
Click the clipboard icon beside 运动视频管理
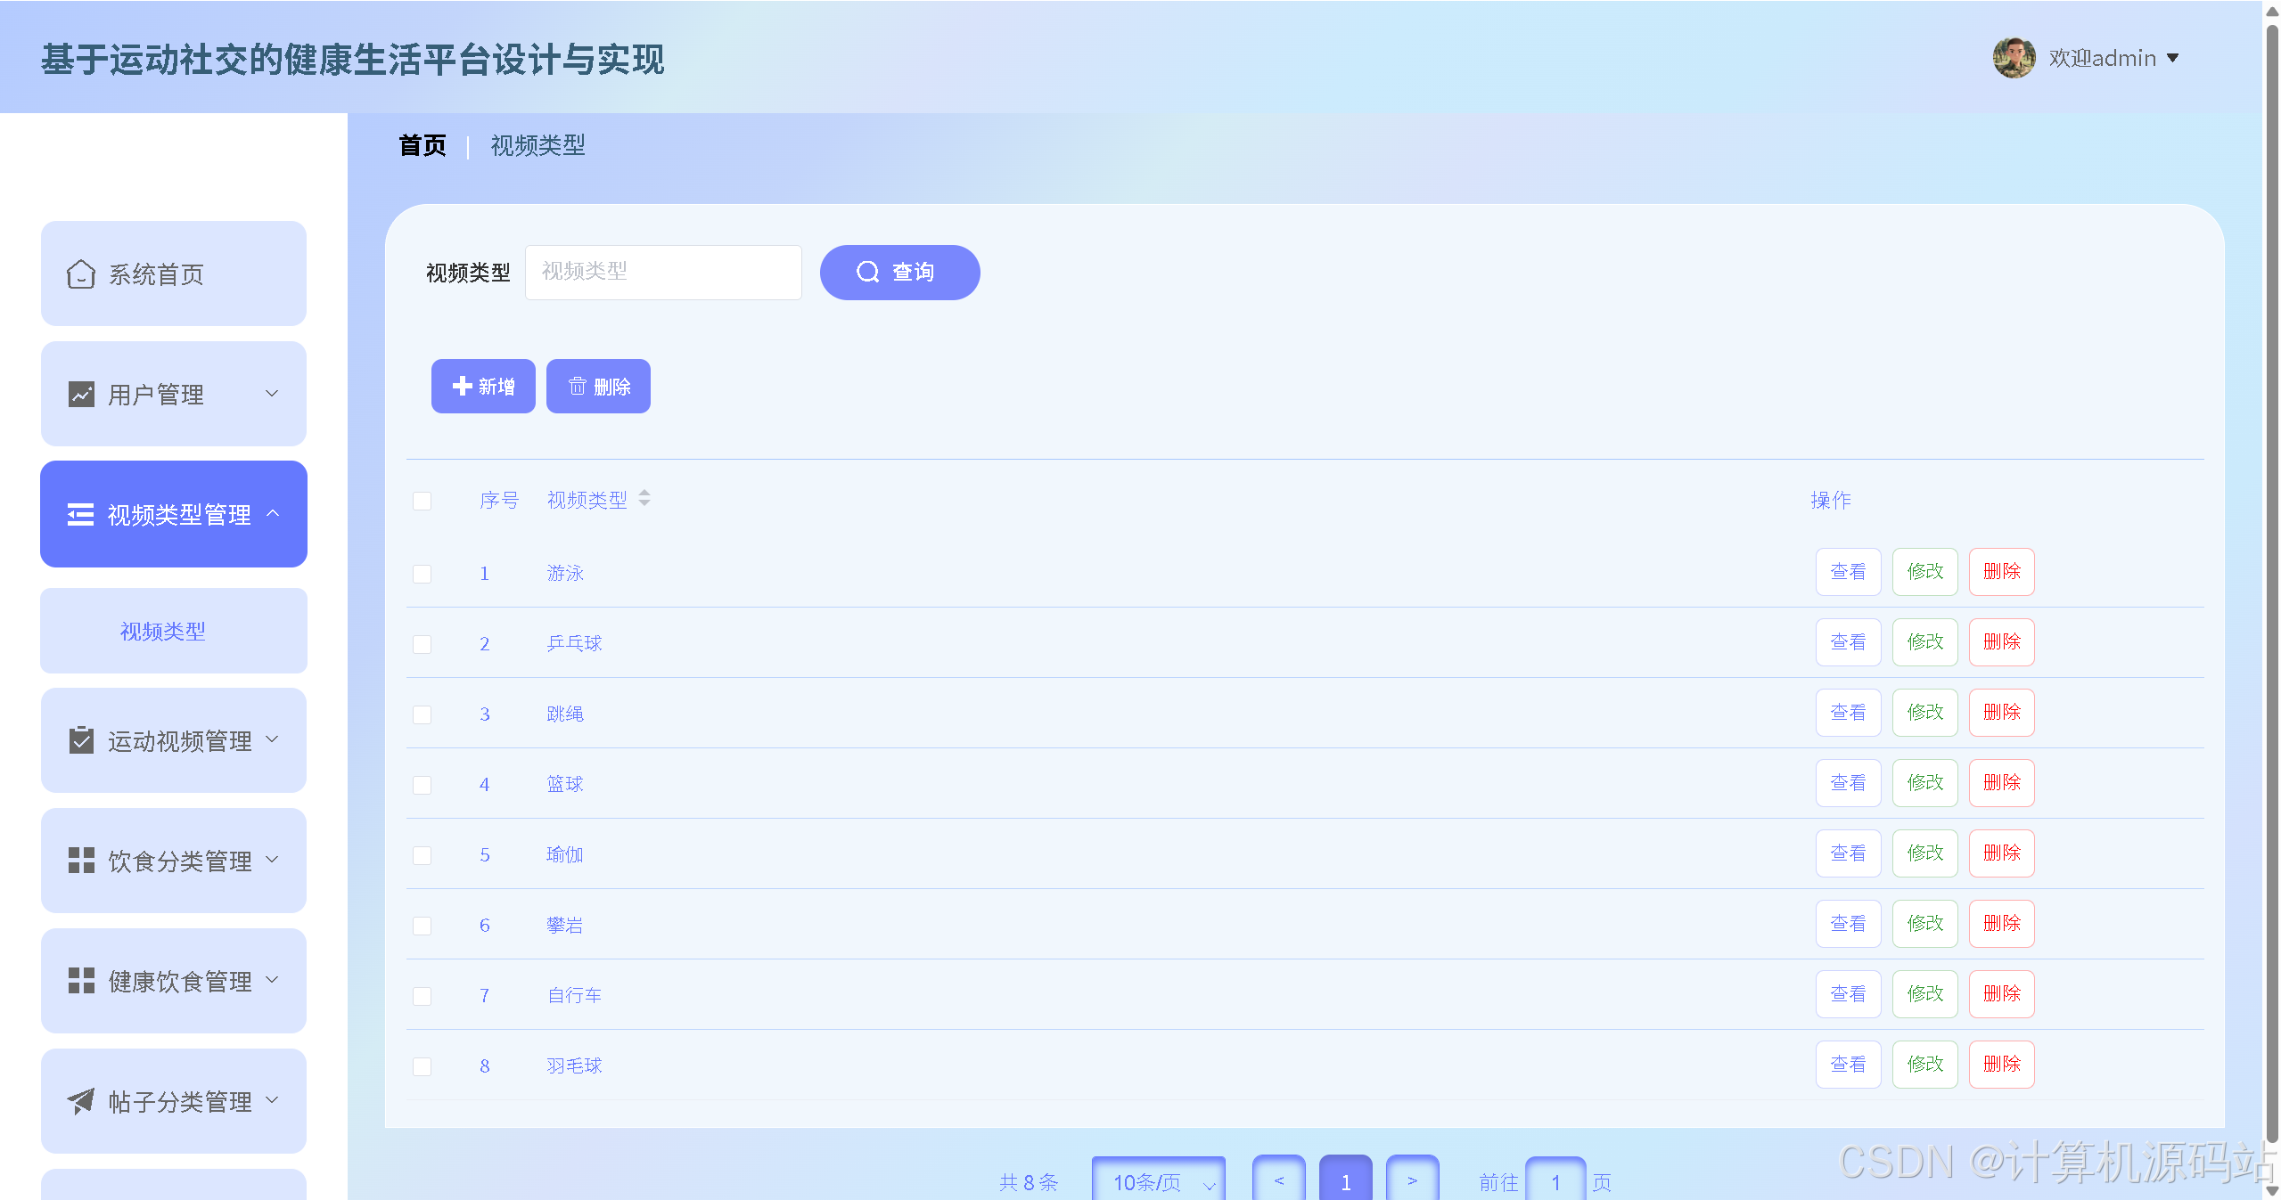(x=81, y=740)
